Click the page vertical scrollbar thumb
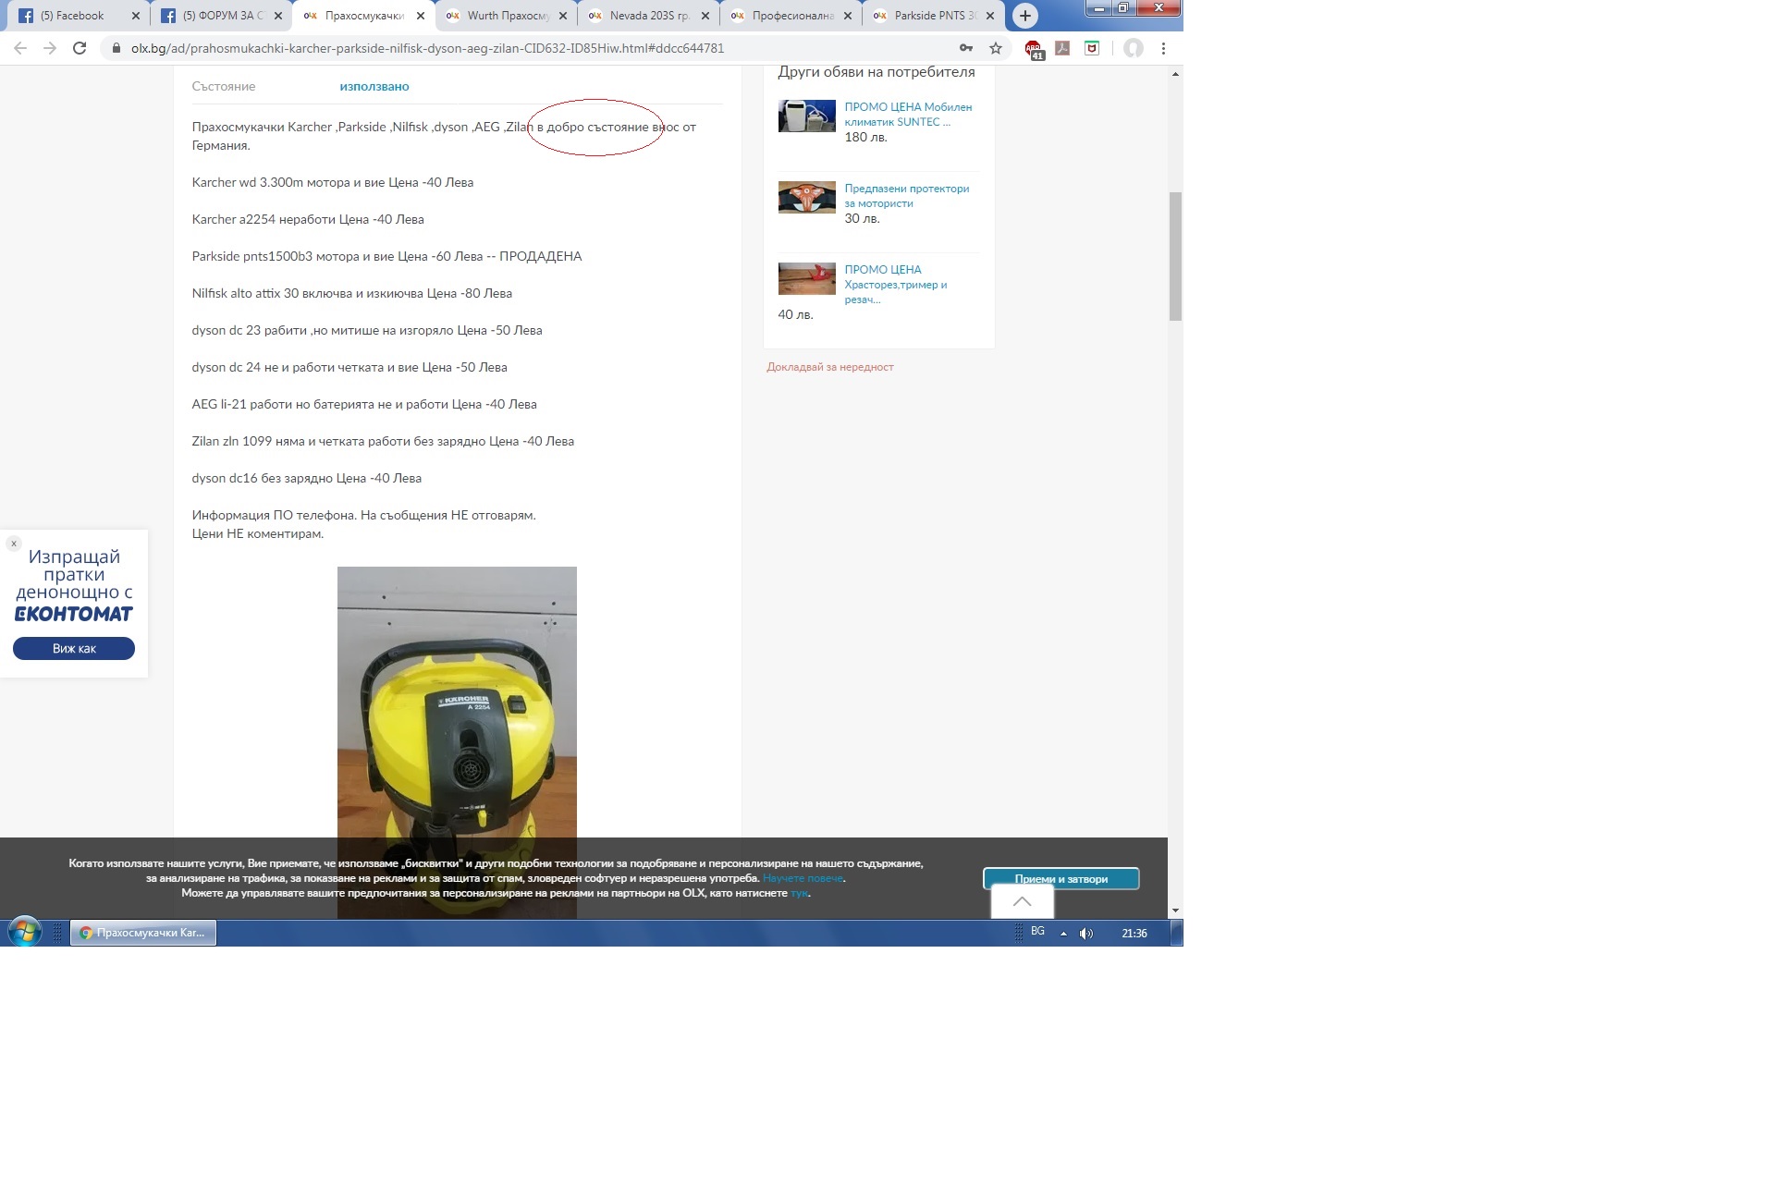This screenshot has height=1198, width=1790. point(1175,256)
